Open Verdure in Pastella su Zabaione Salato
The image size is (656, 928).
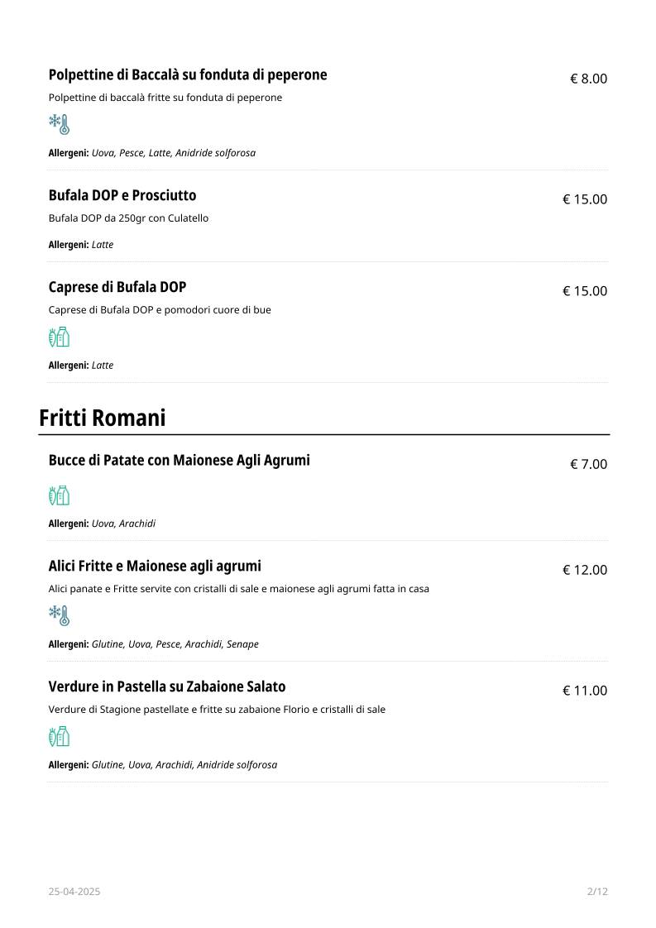point(167,686)
